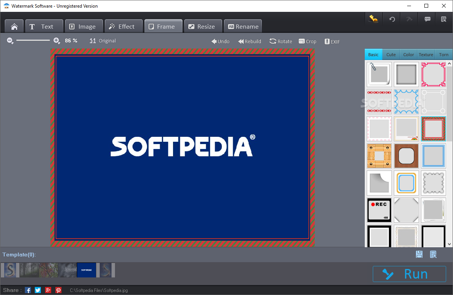Choose the wooden plank frame

[x=379, y=156]
